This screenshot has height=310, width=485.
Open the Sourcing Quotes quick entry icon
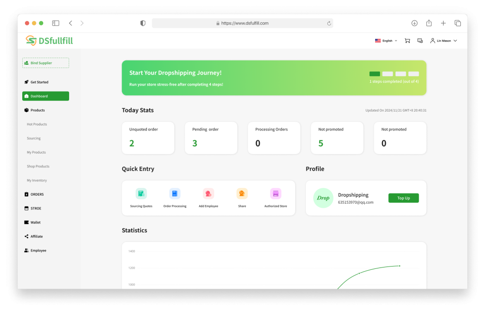[x=141, y=194]
